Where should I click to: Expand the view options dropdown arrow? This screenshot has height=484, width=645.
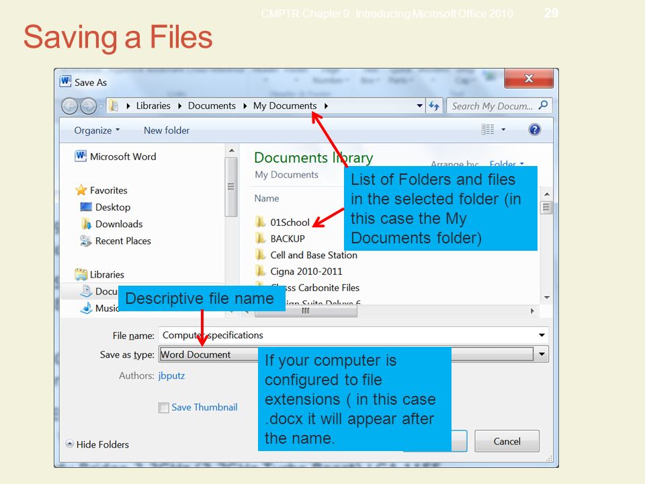(503, 130)
